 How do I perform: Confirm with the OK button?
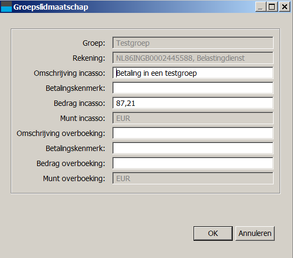coord(213,233)
